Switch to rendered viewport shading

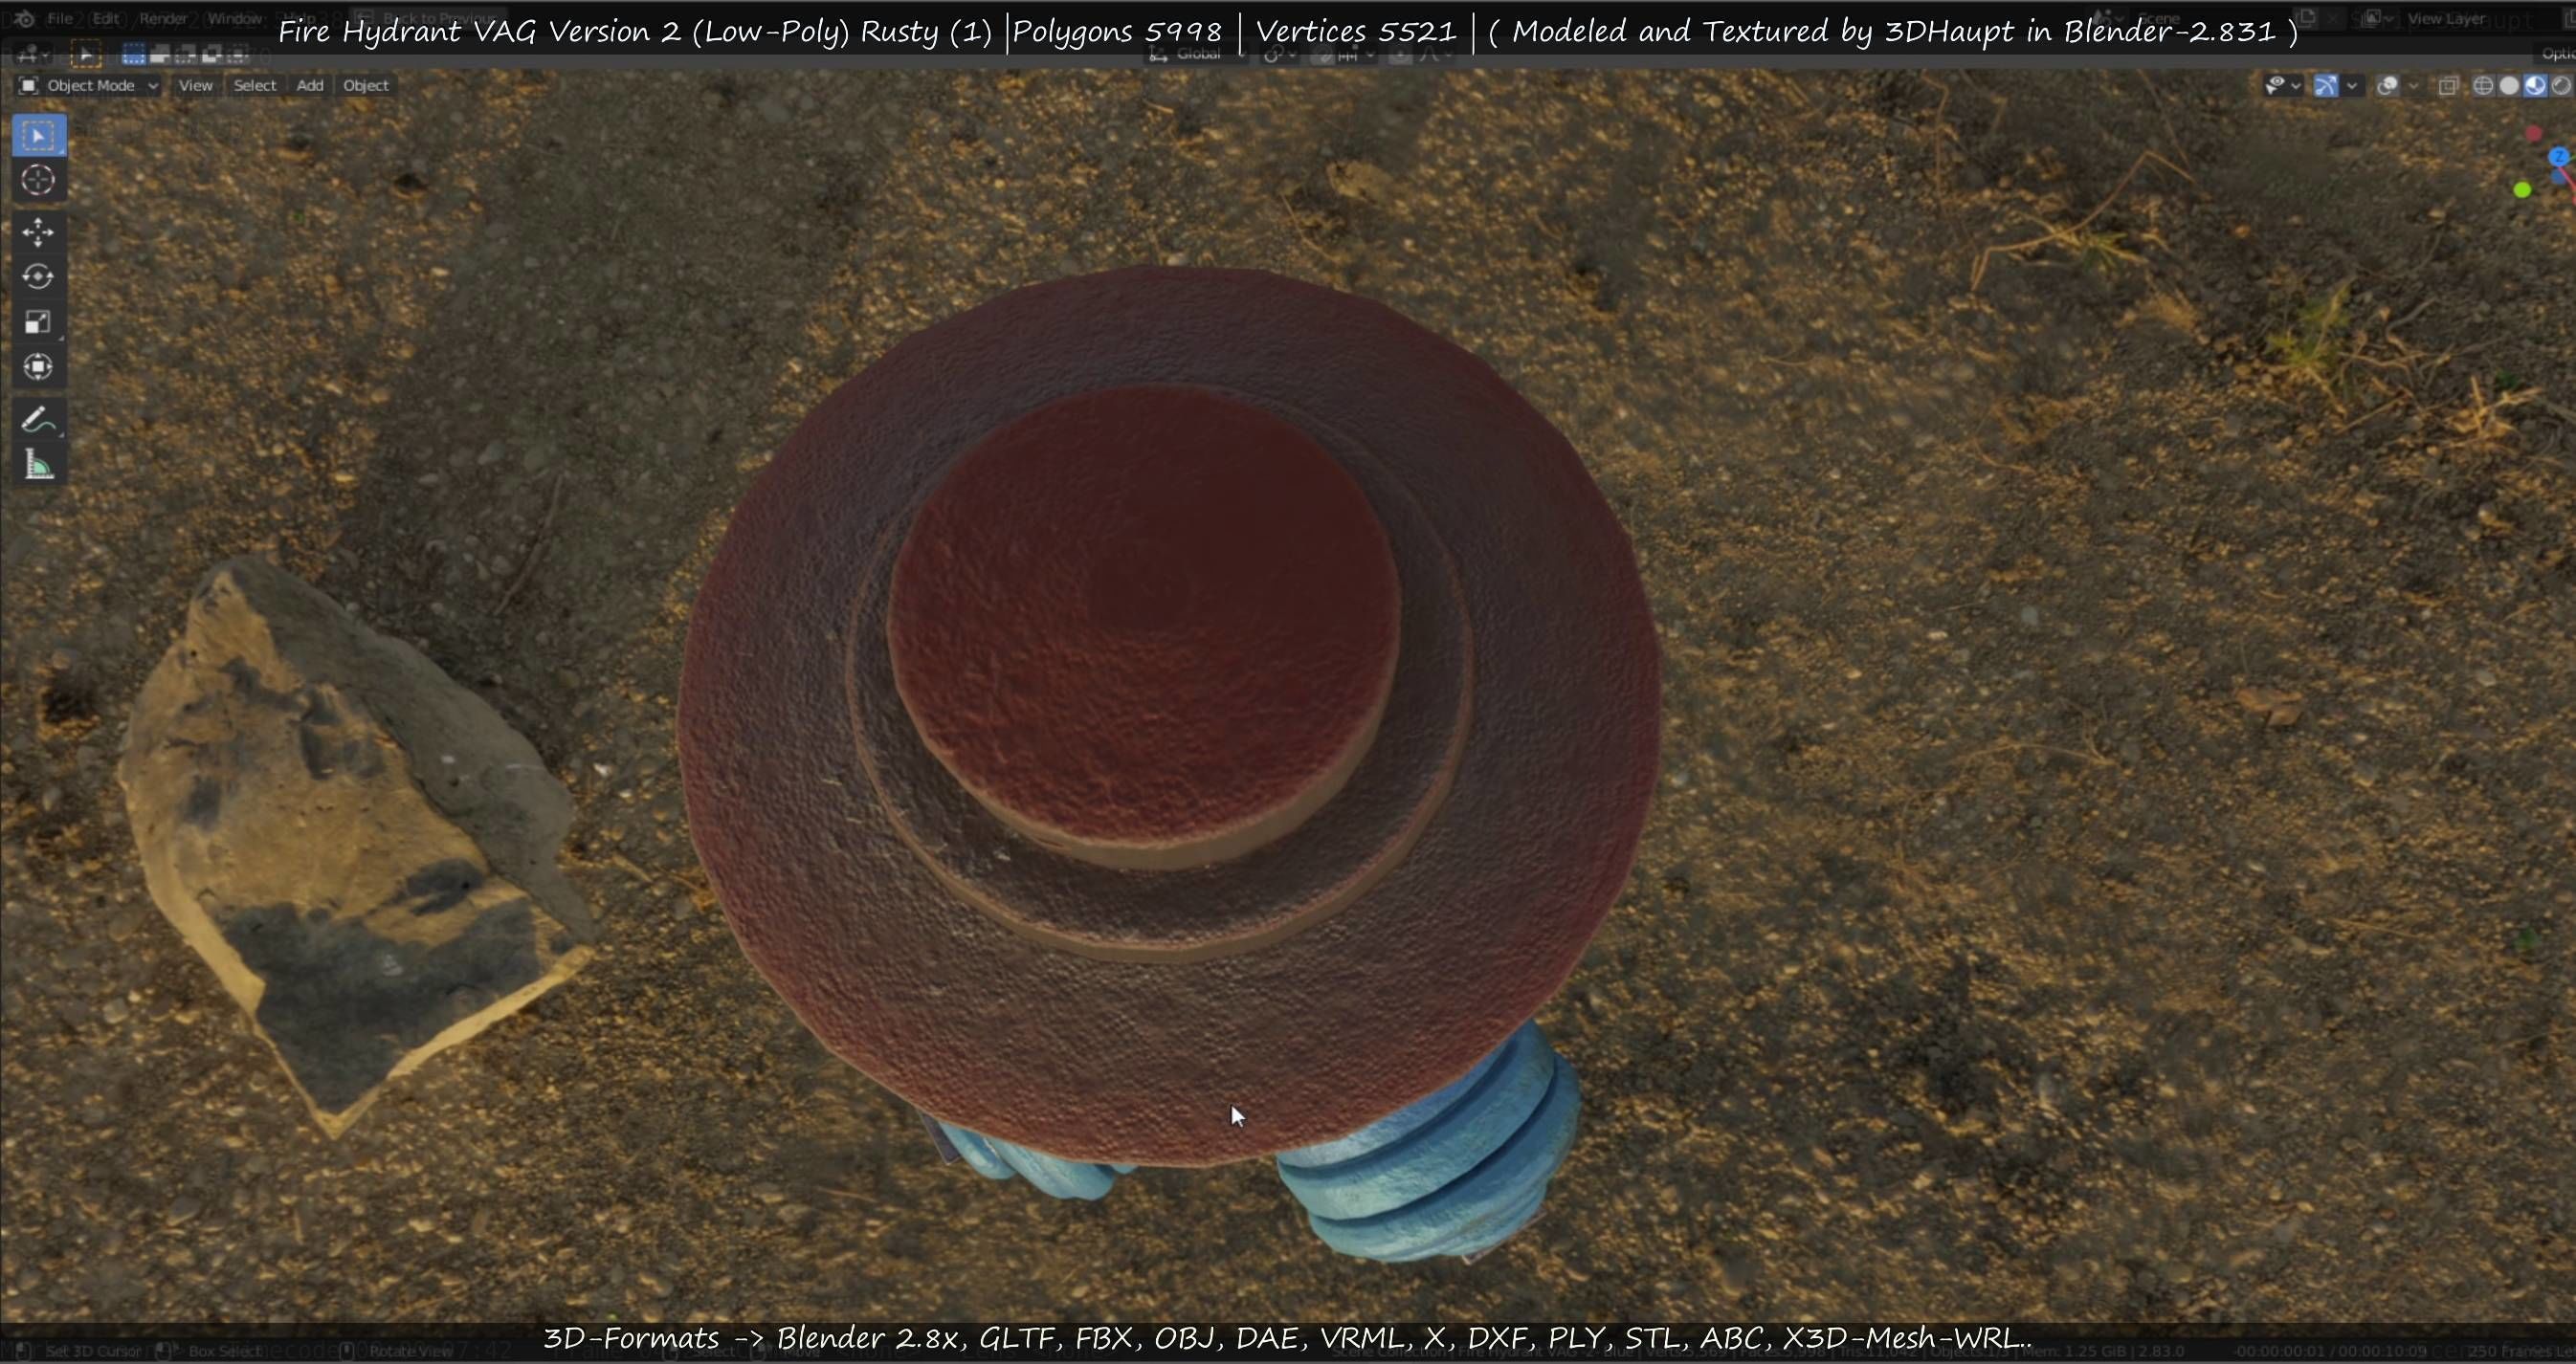(2561, 86)
